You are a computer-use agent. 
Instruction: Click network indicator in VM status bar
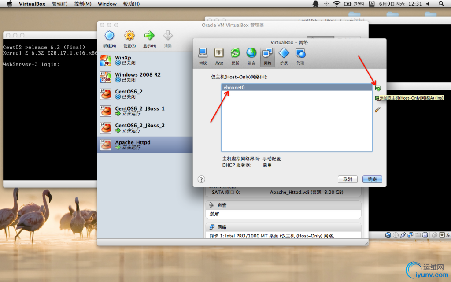point(410,235)
